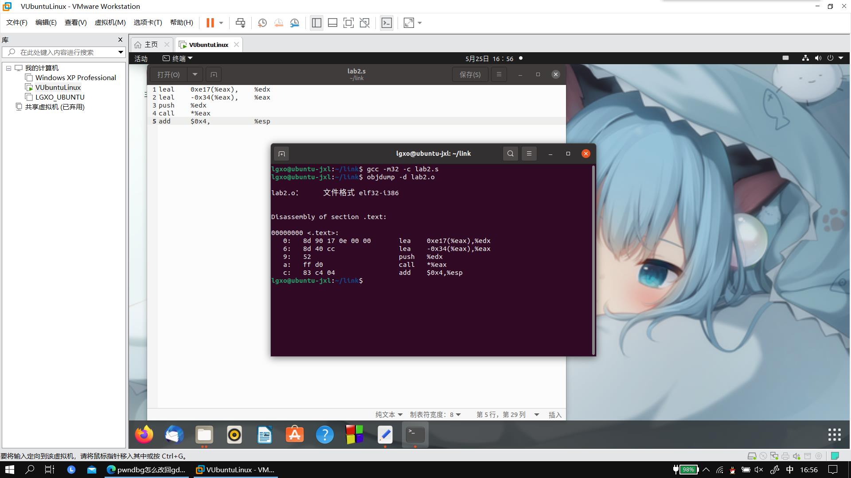Click the Ubuntu volume icon in top bar

(x=818, y=58)
